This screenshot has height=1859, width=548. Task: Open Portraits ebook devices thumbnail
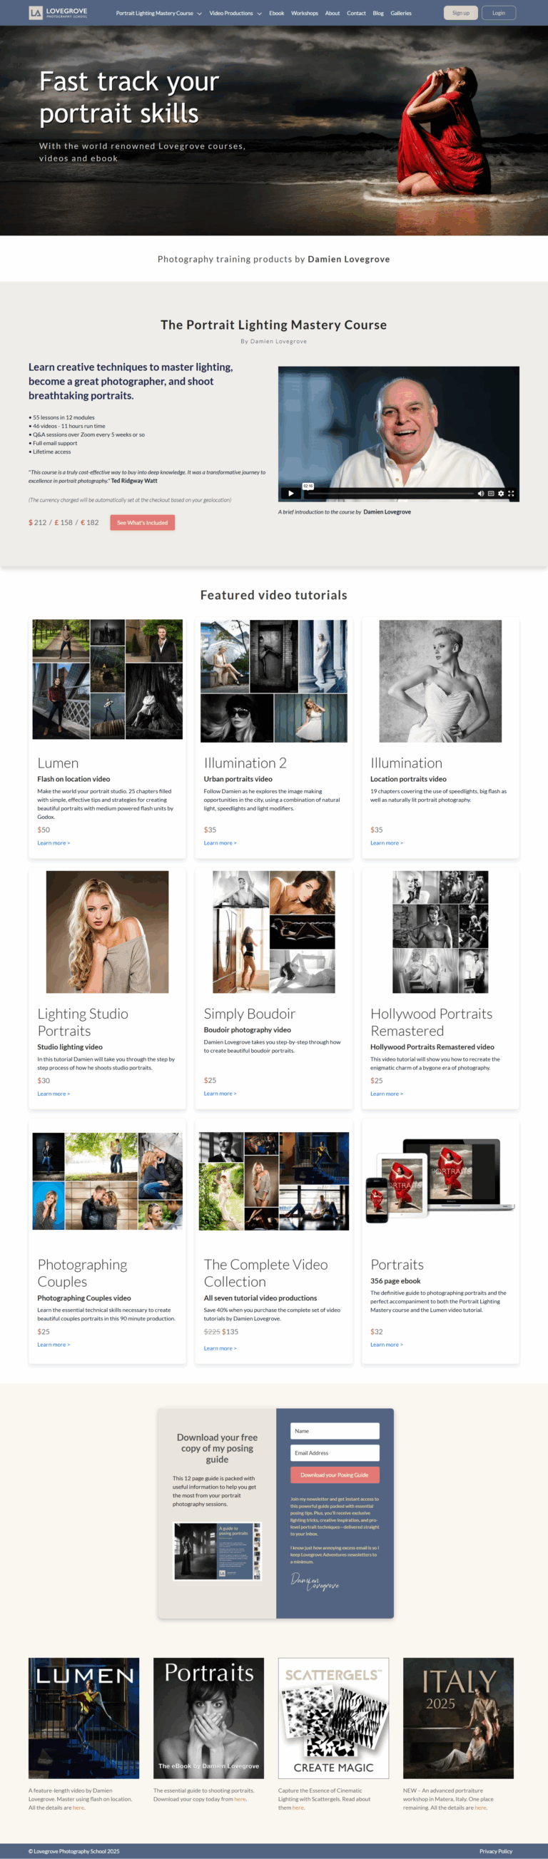pos(440,1181)
